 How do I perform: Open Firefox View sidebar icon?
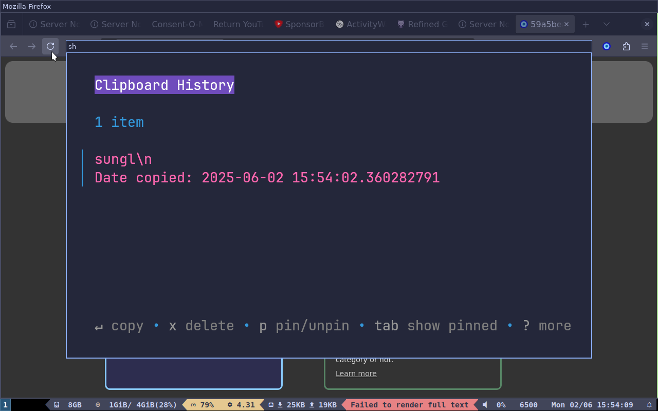tap(11, 24)
